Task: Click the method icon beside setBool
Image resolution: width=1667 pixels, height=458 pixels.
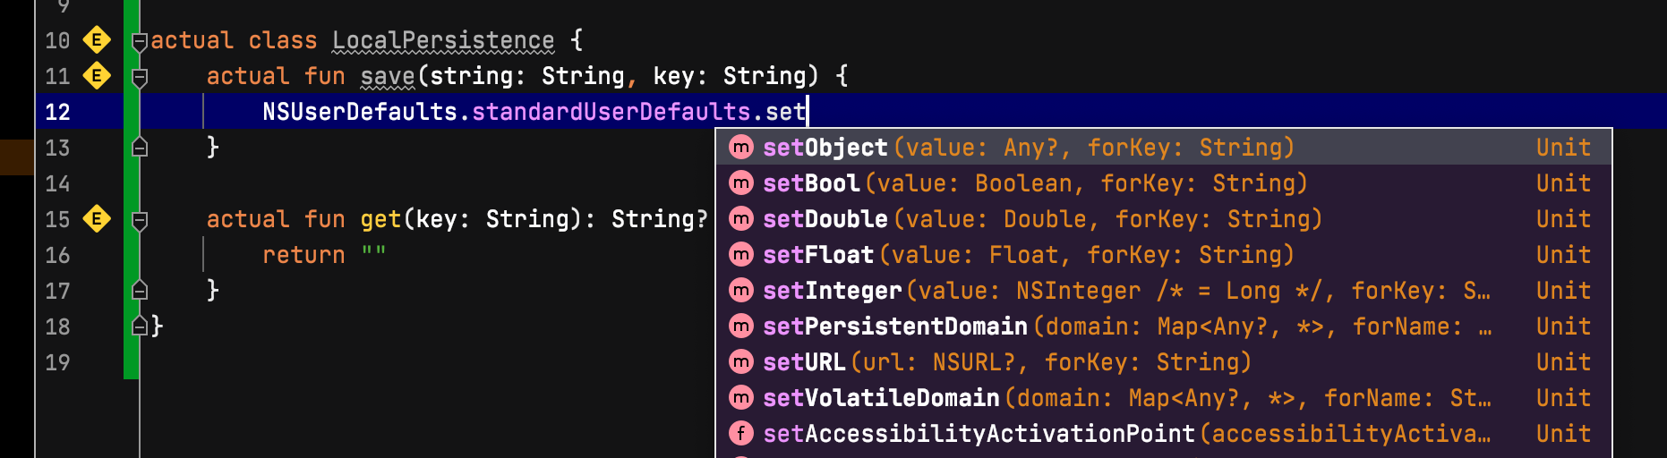Action: point(741,183)
